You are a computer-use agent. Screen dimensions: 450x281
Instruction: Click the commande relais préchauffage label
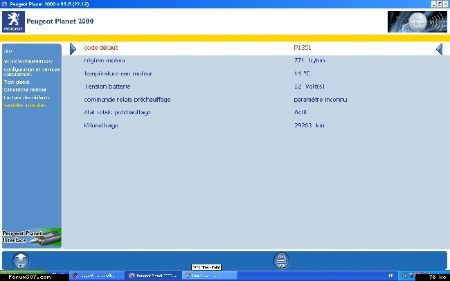[x=127, y=100]
